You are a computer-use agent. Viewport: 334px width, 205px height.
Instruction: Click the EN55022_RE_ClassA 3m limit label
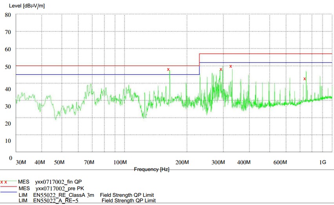click(63, 195)
